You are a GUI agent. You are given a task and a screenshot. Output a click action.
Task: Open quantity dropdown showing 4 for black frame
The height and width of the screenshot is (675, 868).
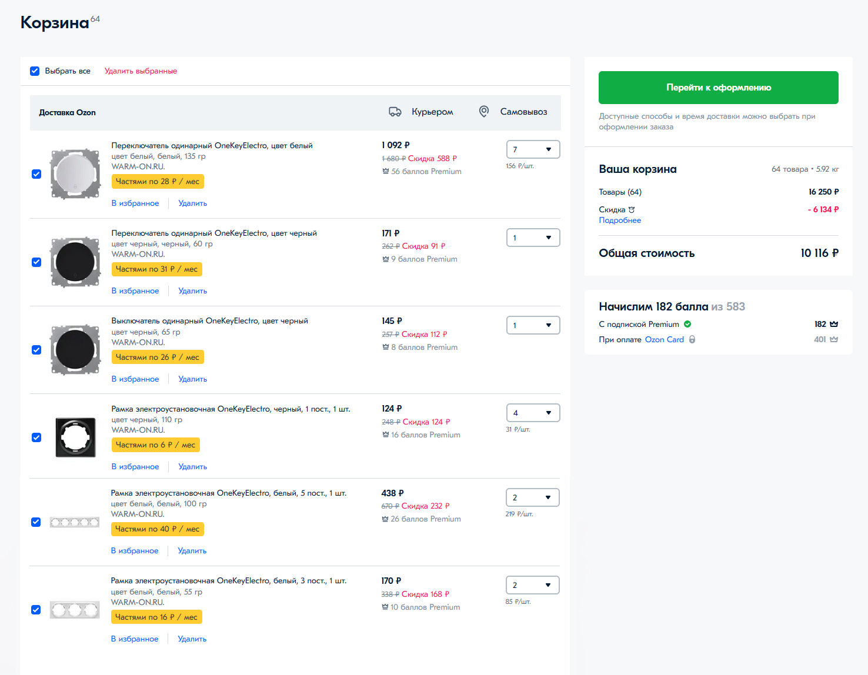533,413
